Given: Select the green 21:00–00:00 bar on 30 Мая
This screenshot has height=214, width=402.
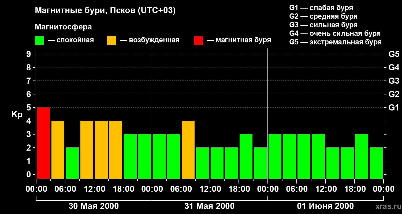Looking at the screenshot, I should [x=145, y=156].
